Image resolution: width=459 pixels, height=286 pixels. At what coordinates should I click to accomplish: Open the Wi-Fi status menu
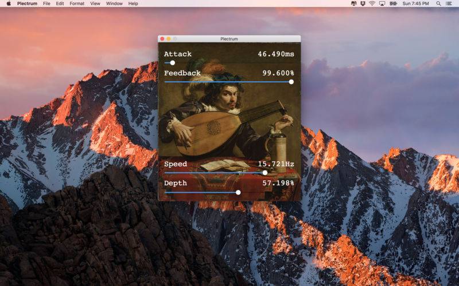tap(372, 3)
